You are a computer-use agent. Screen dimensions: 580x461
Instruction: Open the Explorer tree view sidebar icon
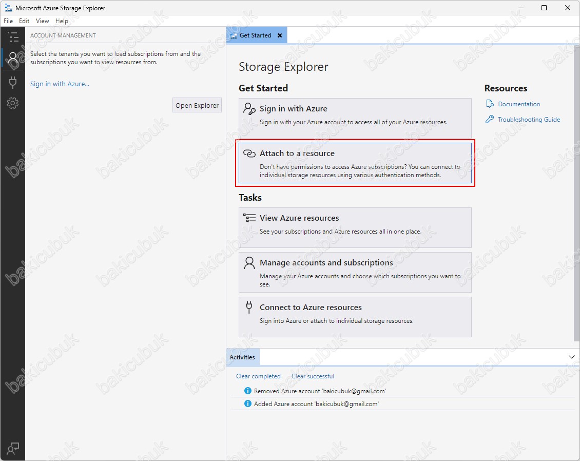13,36
